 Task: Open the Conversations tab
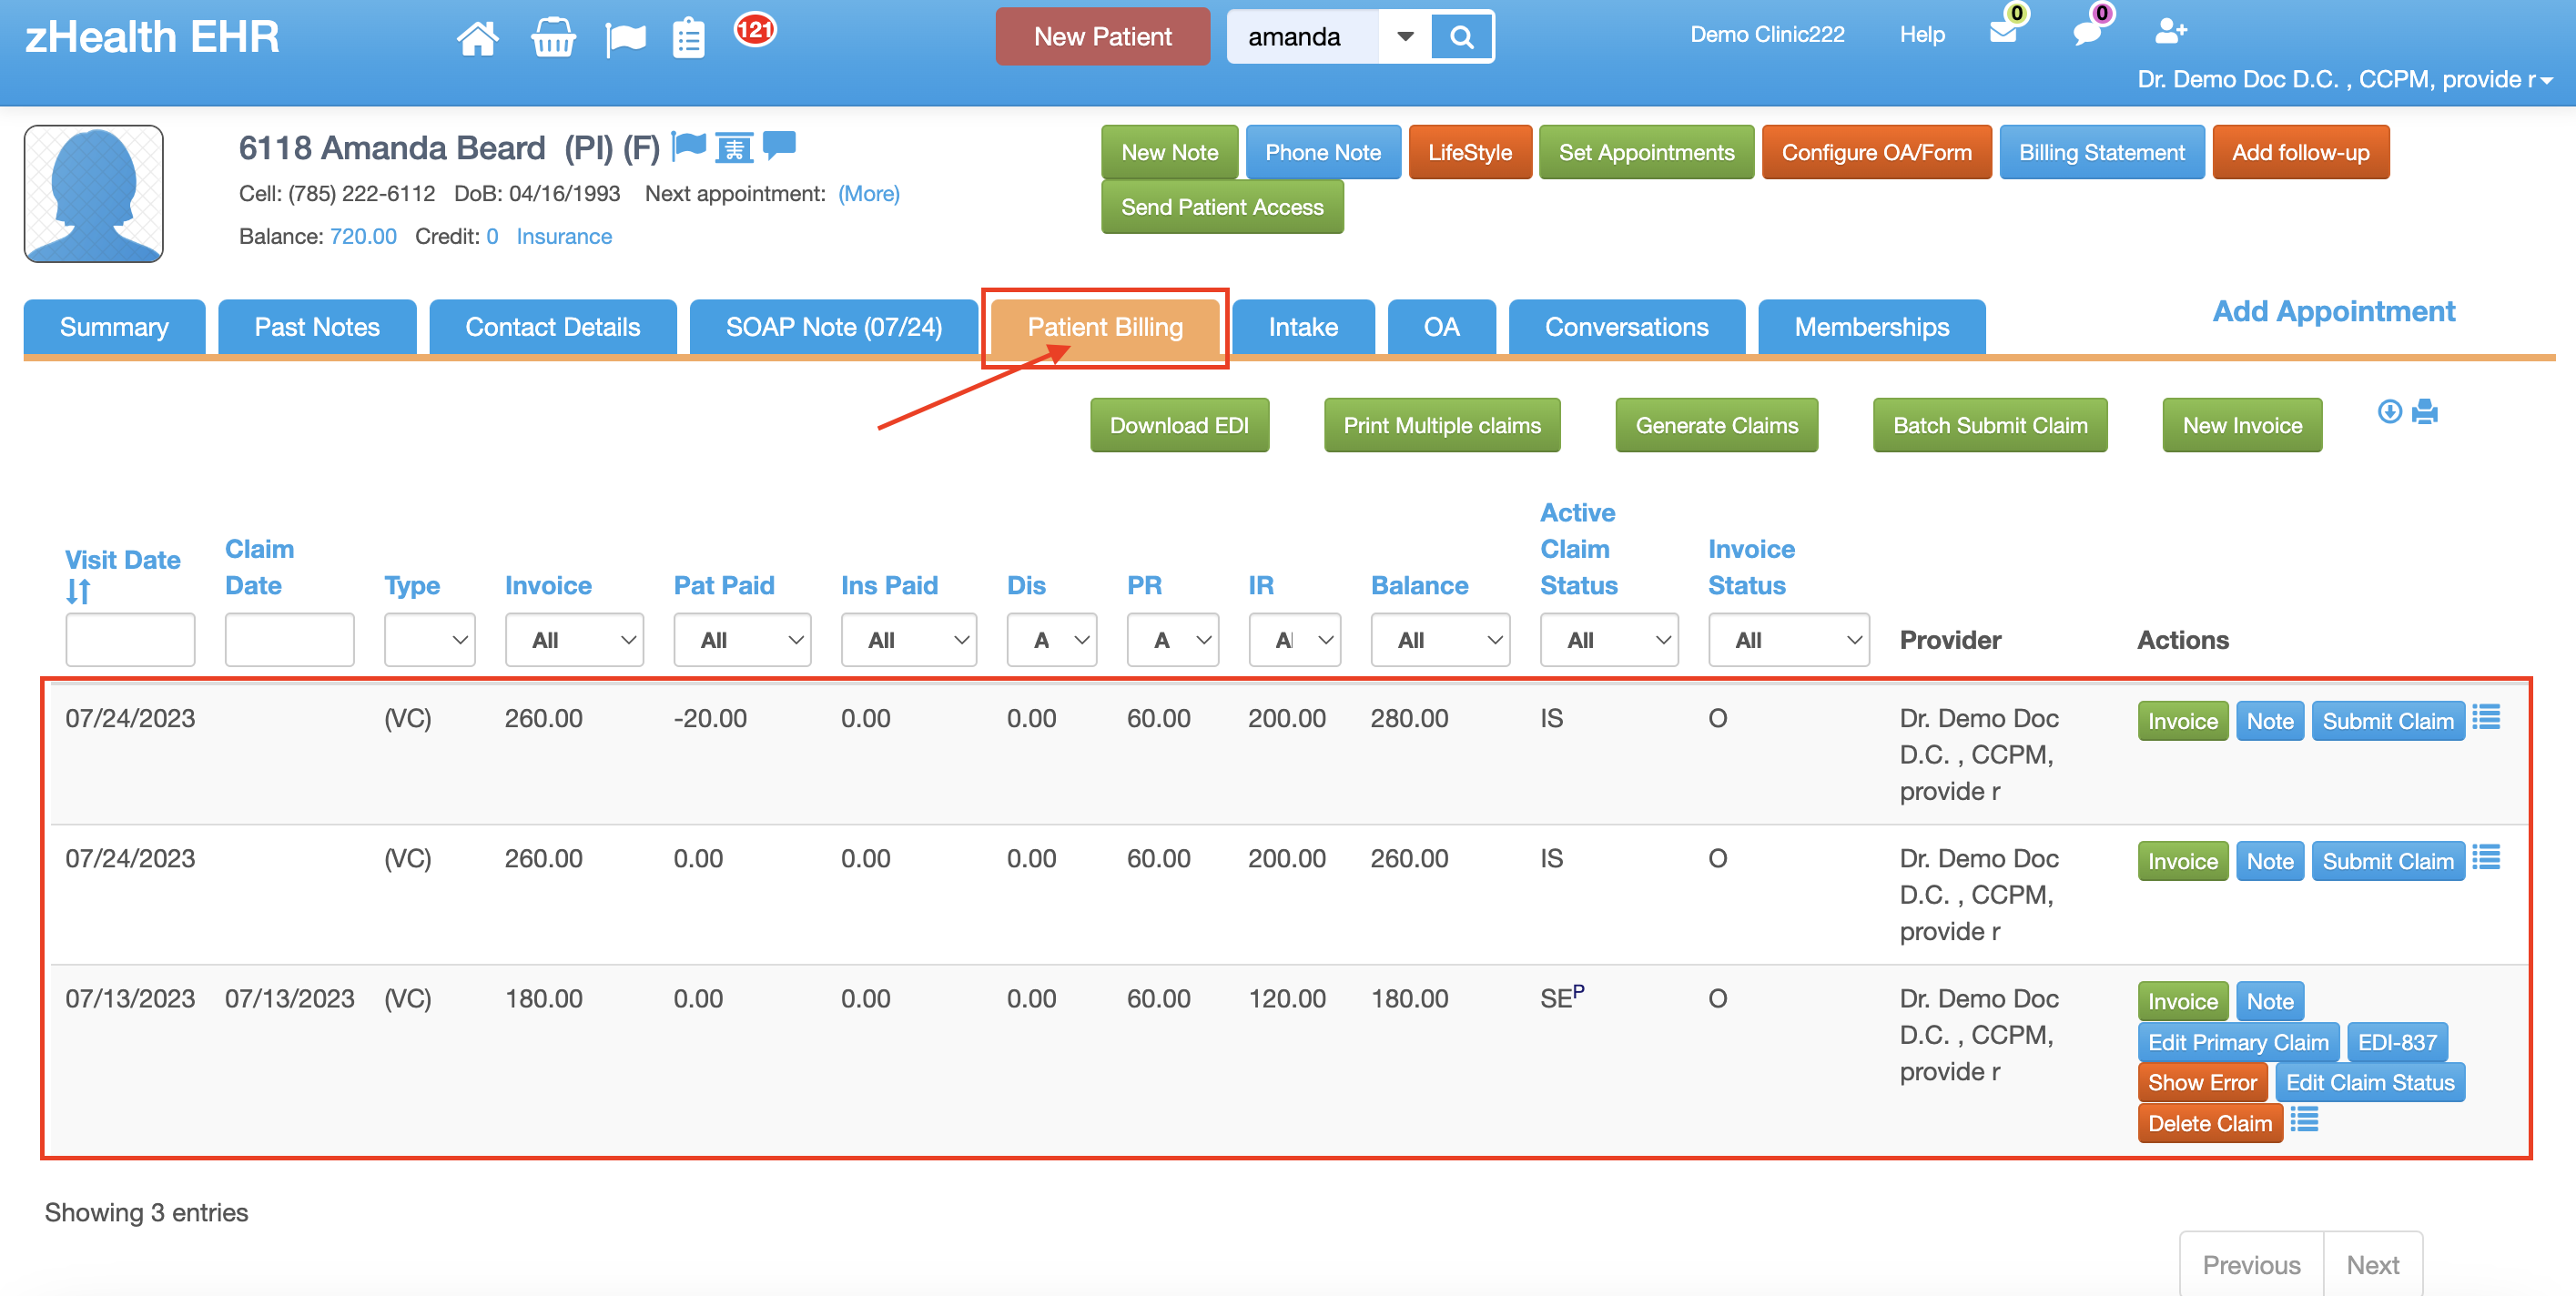coord(1626,327)
